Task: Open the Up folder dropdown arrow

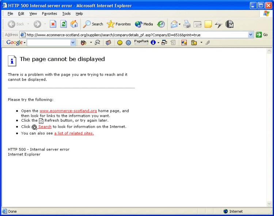Action: (x=201, y=43)
